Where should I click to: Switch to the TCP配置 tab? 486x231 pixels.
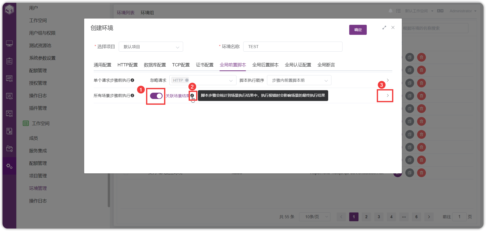pyautogui.click(x=181, y=65)
